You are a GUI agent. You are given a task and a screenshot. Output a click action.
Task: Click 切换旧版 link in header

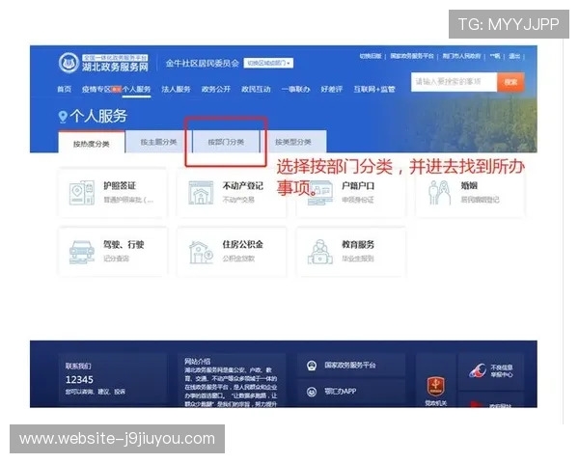pos(371,56)
